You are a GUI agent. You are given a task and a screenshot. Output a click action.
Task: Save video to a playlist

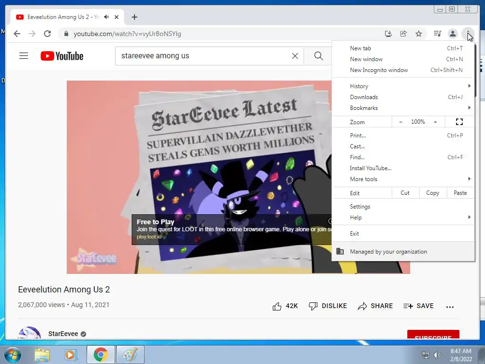[x=419, y=306]
